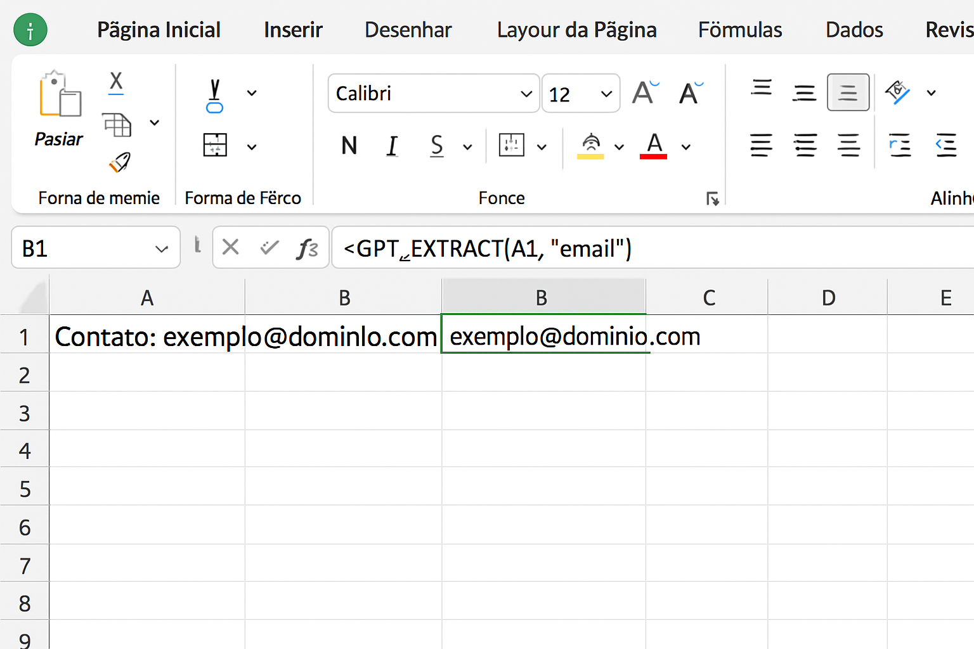The image size is (974, 649).
Task: Click the green app icon at top left
Action: point(30,30)
